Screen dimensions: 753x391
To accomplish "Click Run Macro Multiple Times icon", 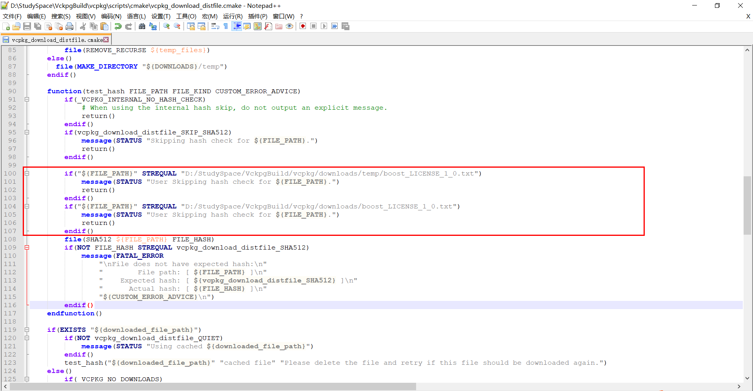I will 335,26.
